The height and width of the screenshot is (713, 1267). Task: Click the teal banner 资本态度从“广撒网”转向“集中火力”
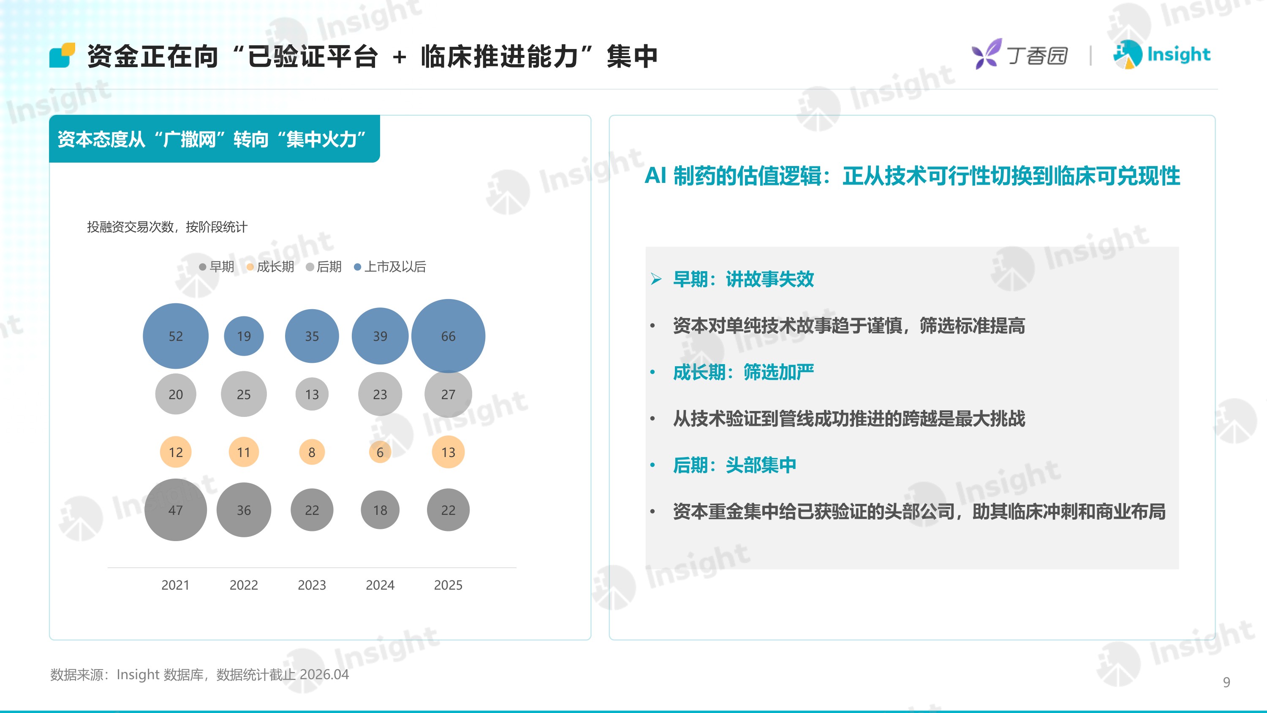click(x=215, y=139)
